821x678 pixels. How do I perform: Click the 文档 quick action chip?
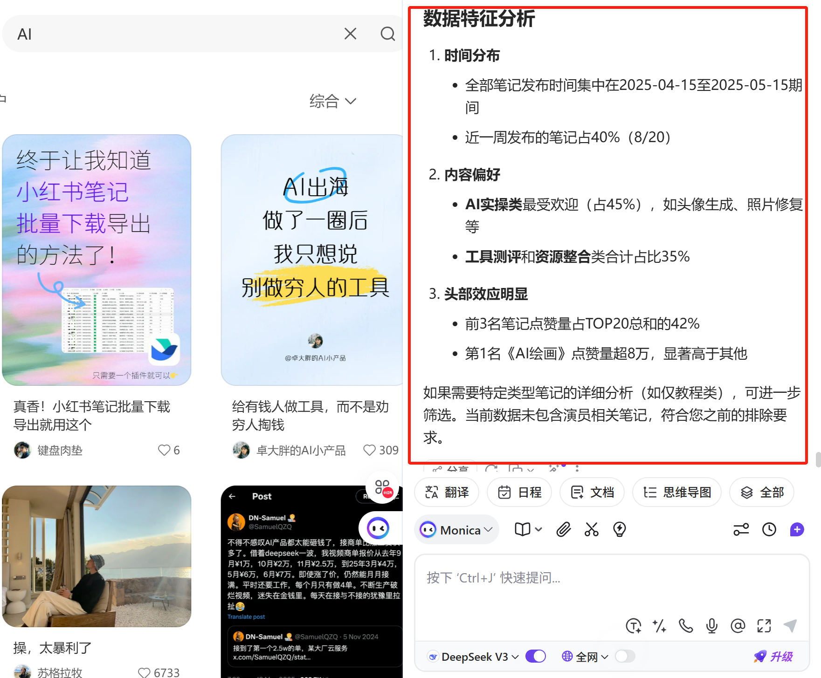point(592,492)
